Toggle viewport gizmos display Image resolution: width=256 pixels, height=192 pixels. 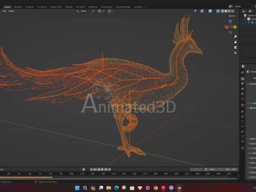(202, 11)
